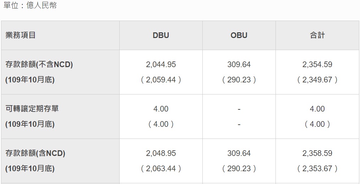
Task: Click the total value 2,354.59
Action: (x=317, y=65)
